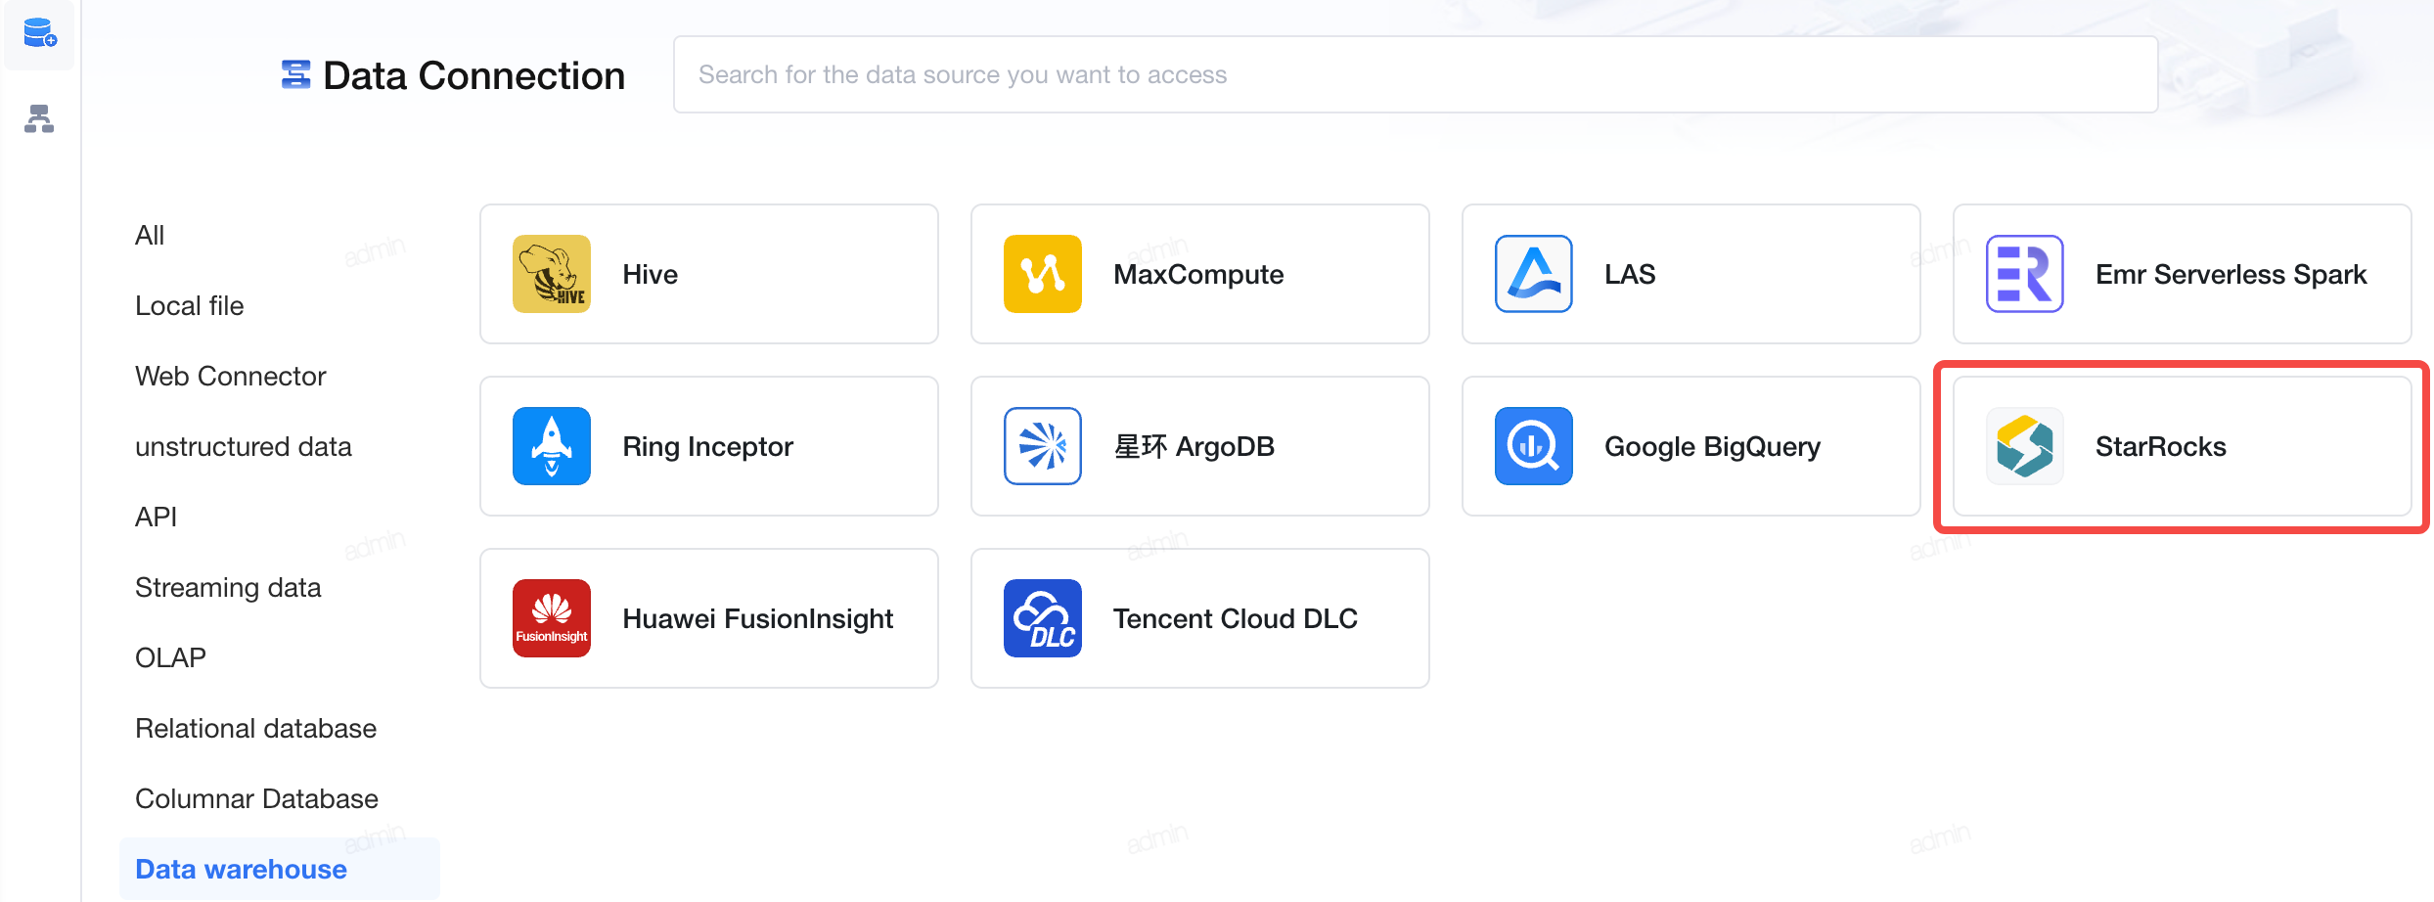Click the Hive bee logo icon

click(x=552, y=274)
